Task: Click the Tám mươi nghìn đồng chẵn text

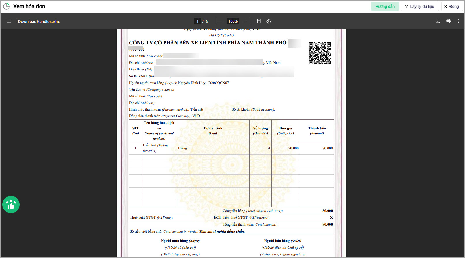Action: (x=222, y=231)
